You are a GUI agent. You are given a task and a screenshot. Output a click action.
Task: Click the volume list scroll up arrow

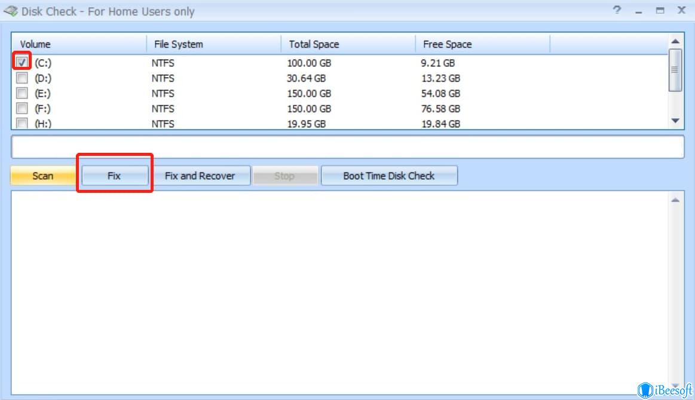(x=675, y=41)
